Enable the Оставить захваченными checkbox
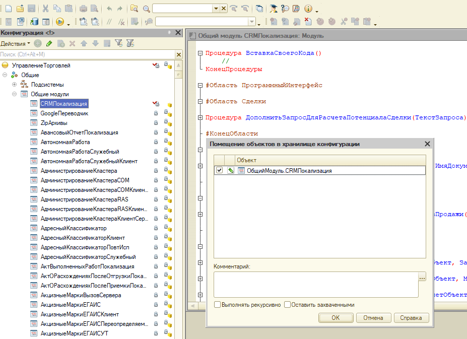This screenshot has width=467, height=339. (x=287, y=305)
